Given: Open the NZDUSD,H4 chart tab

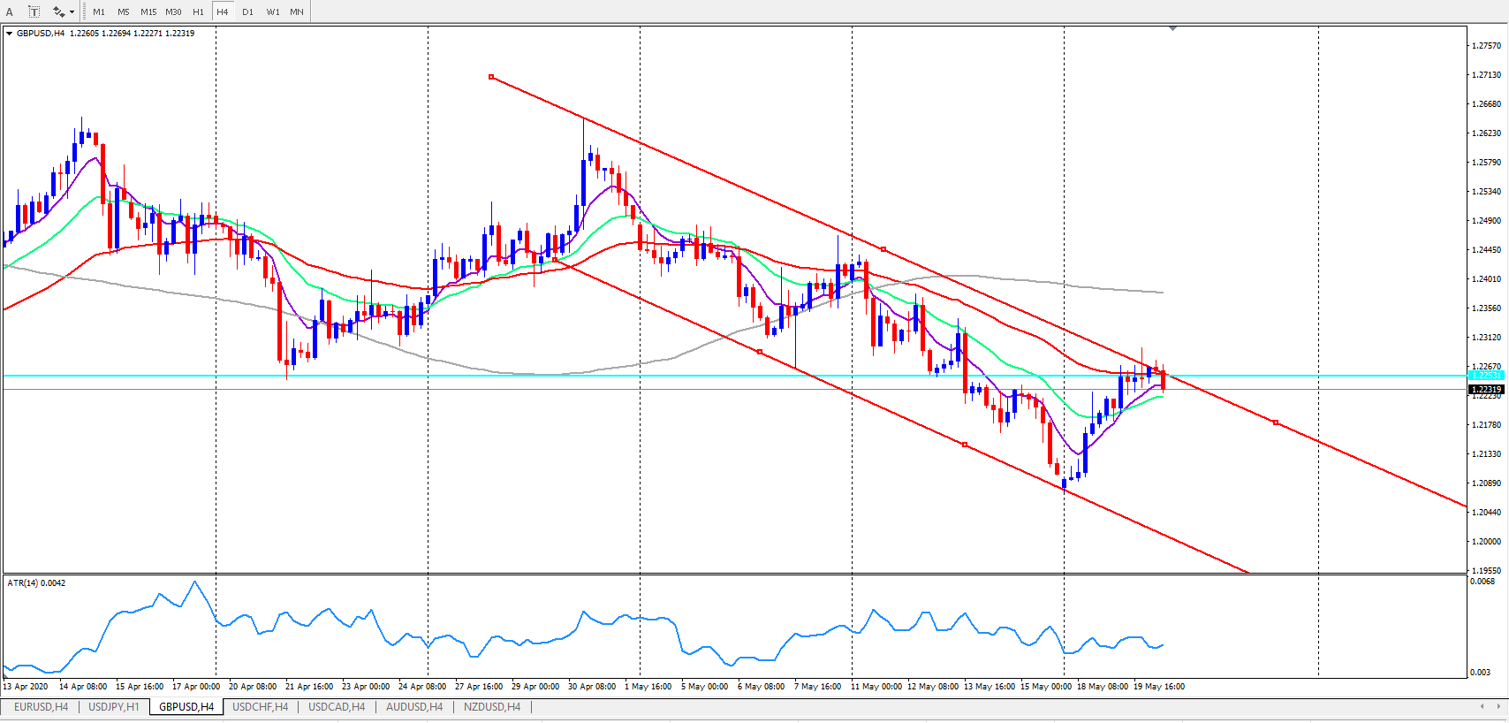Looking at the screenshot, I should 492,707.
